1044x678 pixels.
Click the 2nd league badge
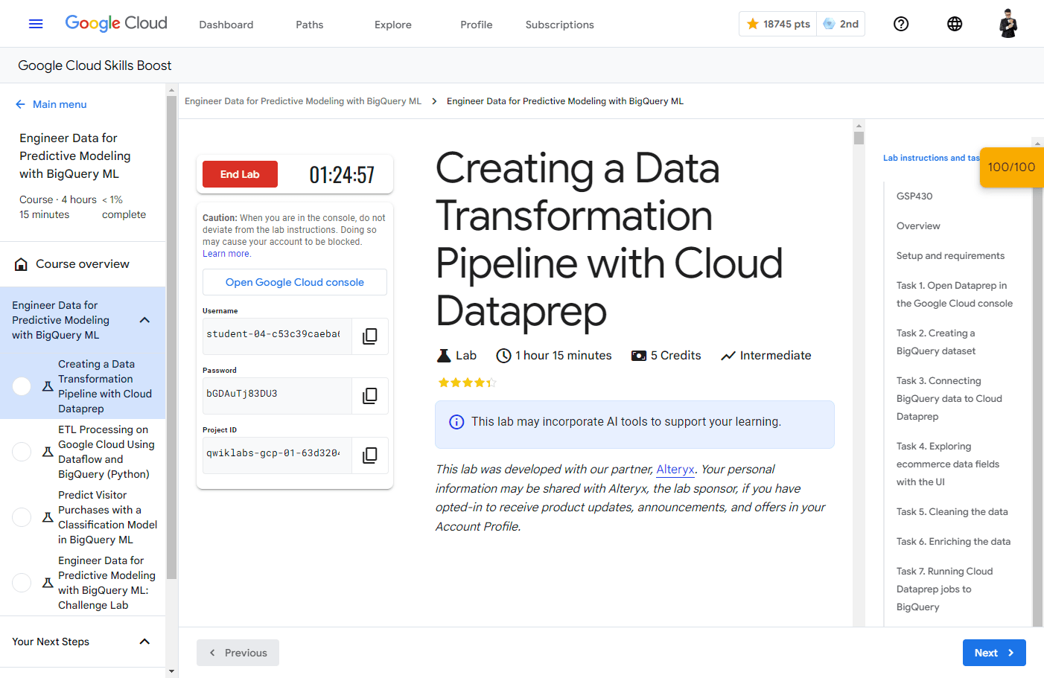tap(841, 24)
